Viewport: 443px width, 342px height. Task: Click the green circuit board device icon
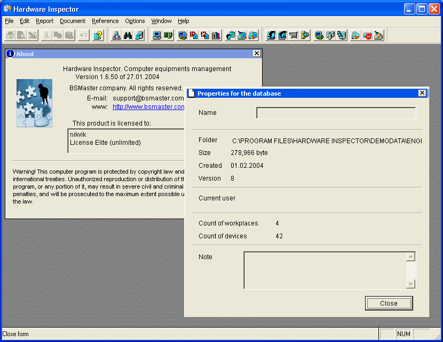[x=168, y=35]
